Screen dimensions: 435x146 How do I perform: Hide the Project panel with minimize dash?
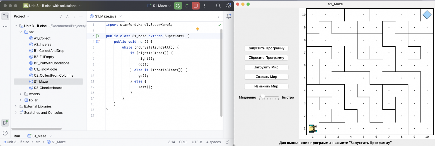click(x=81, y=16)
